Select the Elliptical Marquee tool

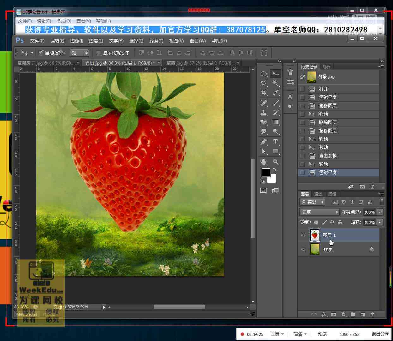coord(263,74)
